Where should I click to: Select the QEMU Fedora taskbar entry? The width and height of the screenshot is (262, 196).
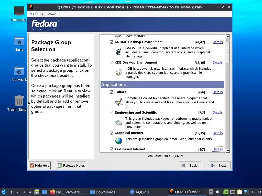(x=187, y=192)
